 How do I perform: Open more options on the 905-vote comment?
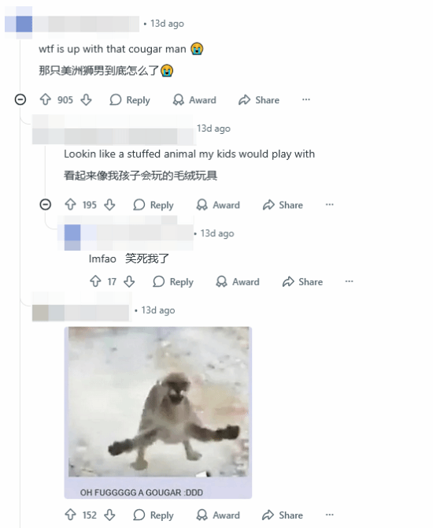305,99
